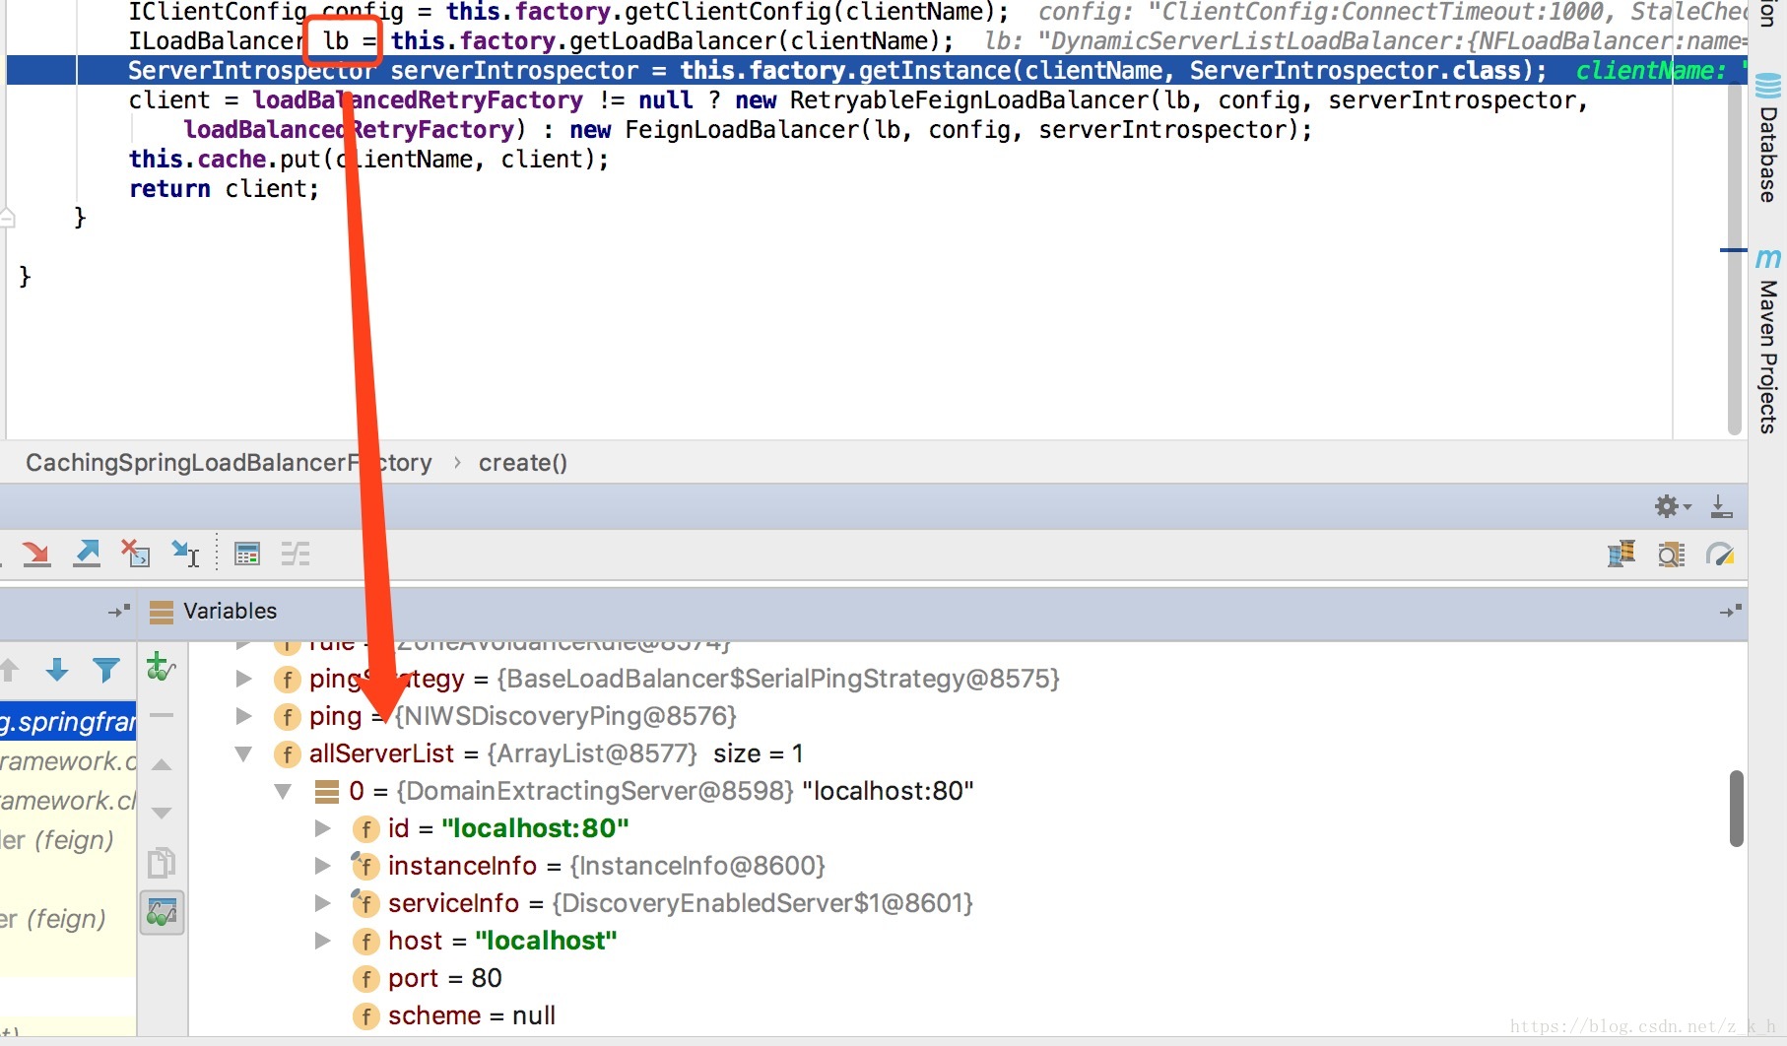The image size is (1787, 1046).
Task: Select the allServerList ArrayList row
Action: (x=967, y=753)
